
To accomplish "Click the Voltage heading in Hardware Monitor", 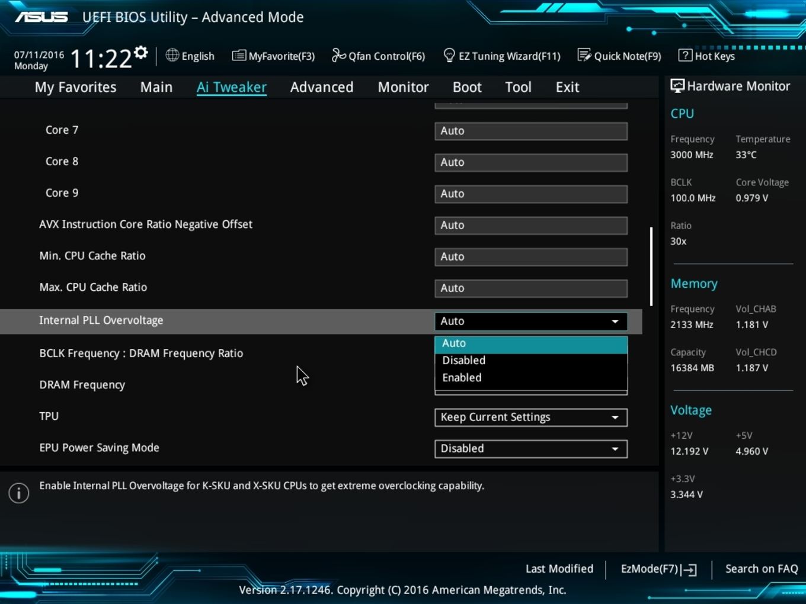I will pos(691,410).
